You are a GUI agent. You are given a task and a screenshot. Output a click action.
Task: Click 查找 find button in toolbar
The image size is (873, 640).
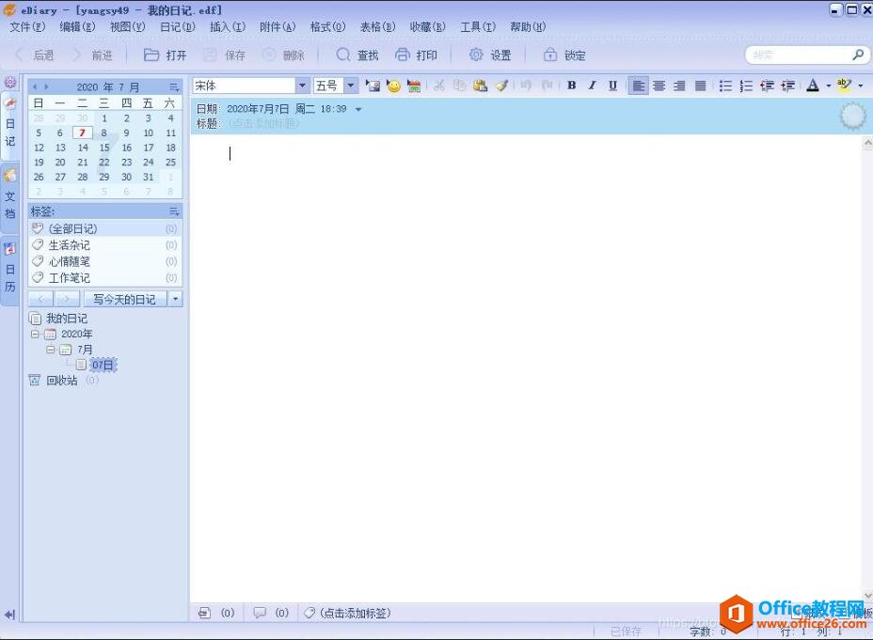click(x=357, y=55)
